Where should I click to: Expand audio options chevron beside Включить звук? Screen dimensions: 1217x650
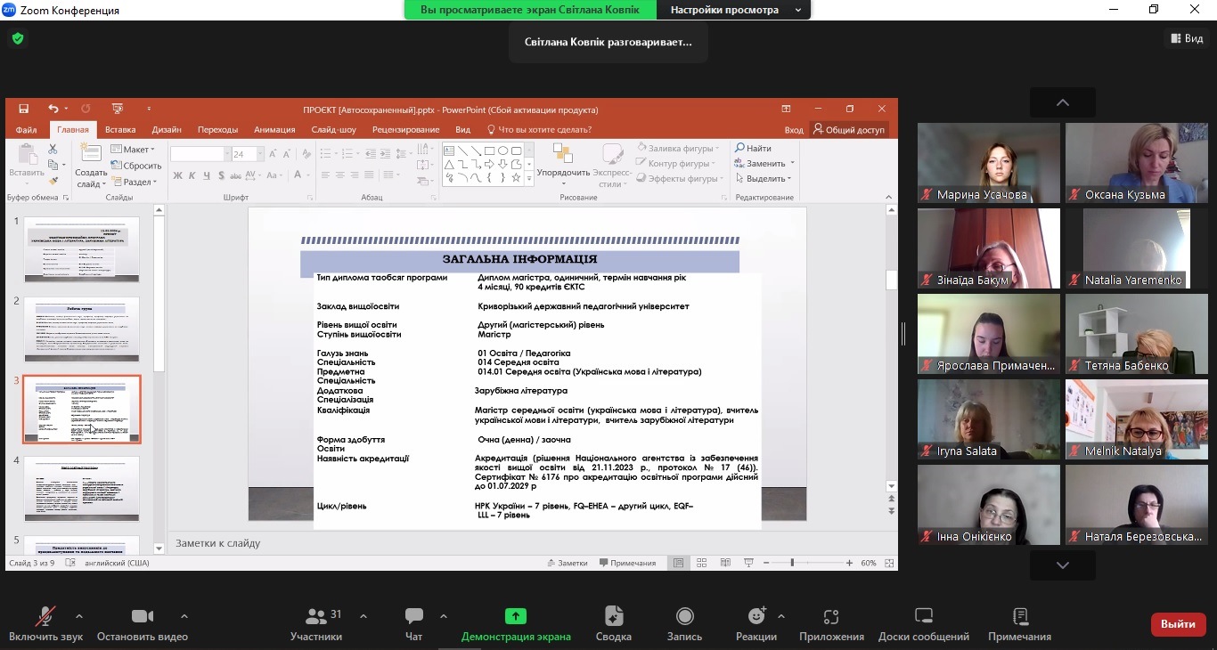(78, 615)
